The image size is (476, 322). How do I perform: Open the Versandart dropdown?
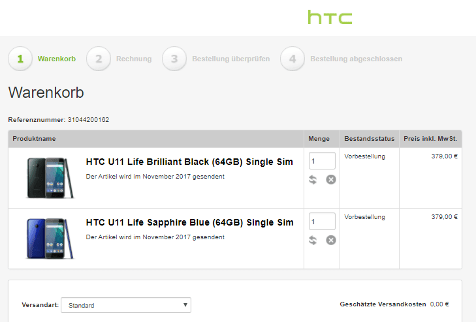point(126,305)
